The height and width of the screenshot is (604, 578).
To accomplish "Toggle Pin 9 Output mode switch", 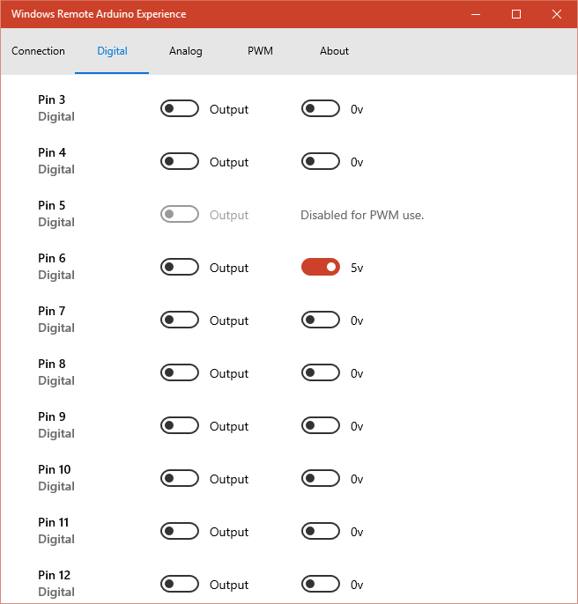I will point(180,425).
